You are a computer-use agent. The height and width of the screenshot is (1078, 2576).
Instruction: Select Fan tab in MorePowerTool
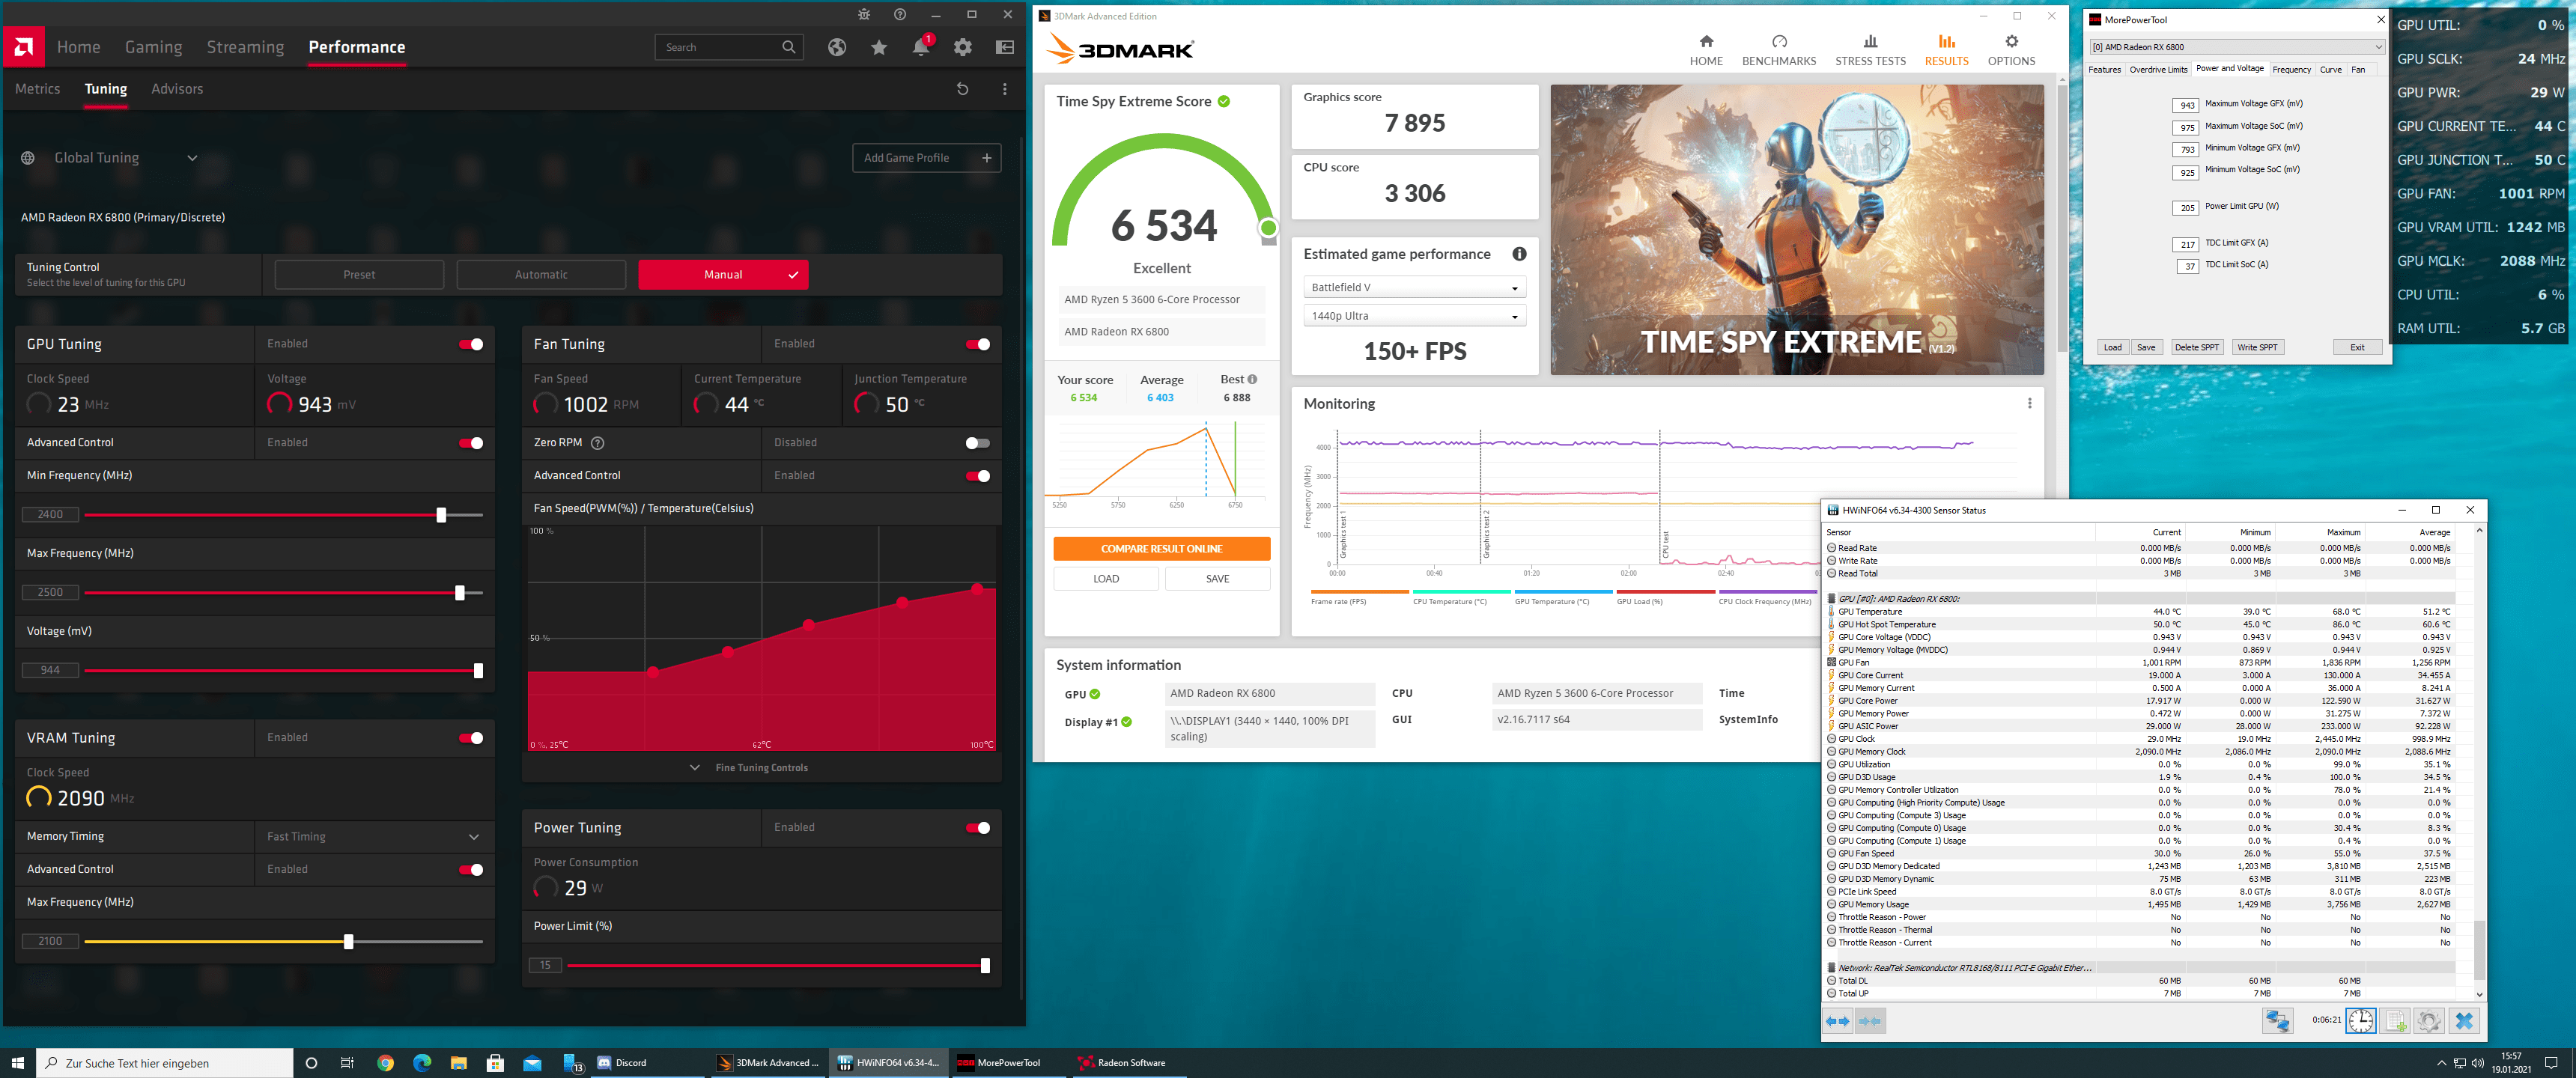(2357, 70)
